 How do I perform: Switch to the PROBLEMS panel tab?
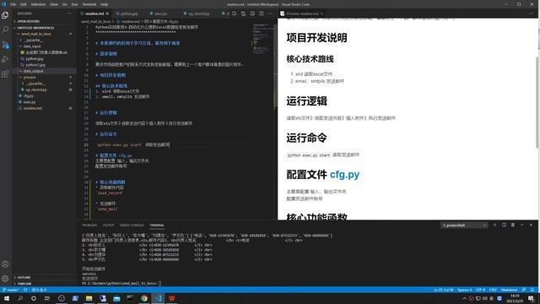click(89, 225)
